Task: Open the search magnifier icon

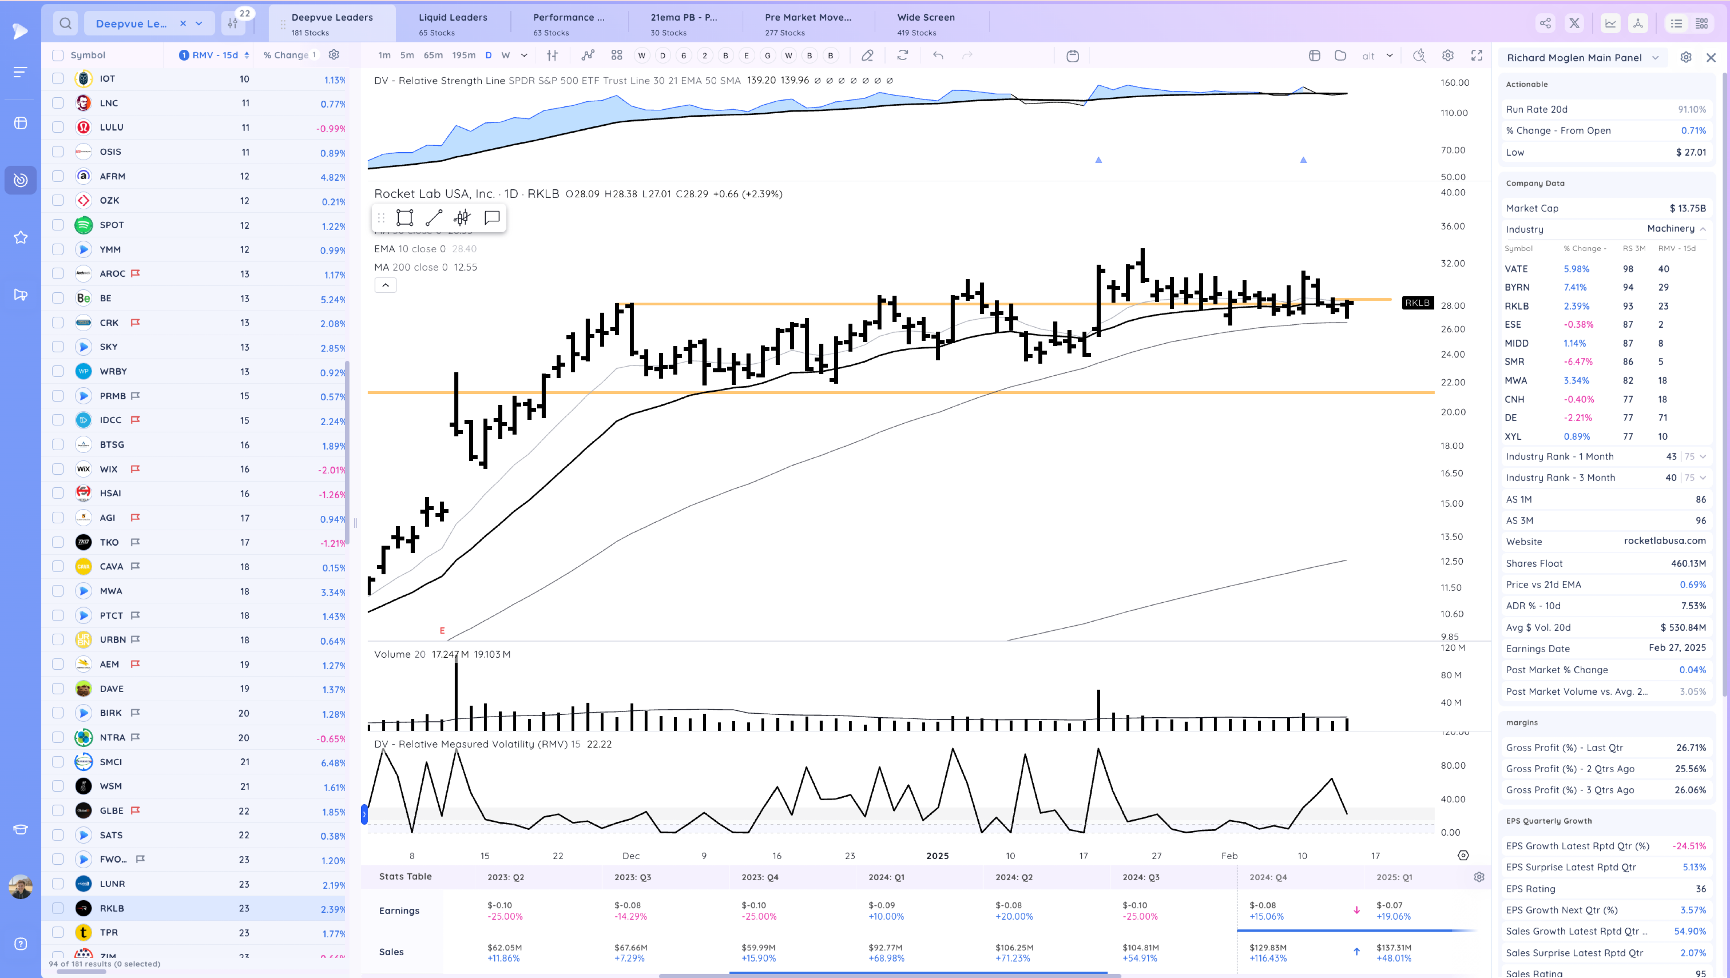Action: 65,23
